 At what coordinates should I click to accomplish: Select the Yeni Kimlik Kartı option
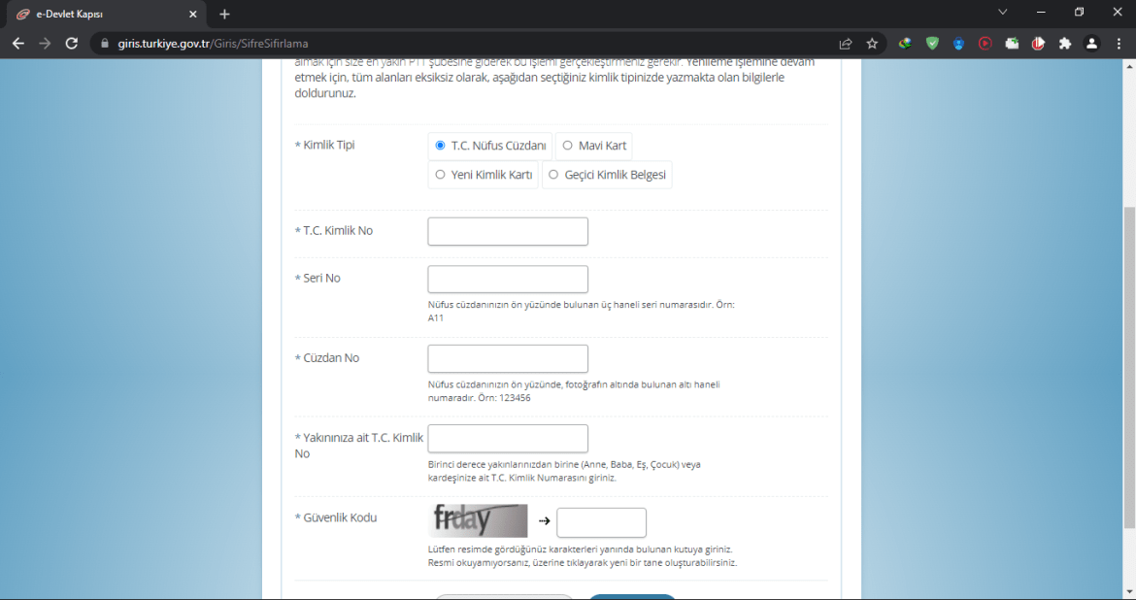[440, 175]
